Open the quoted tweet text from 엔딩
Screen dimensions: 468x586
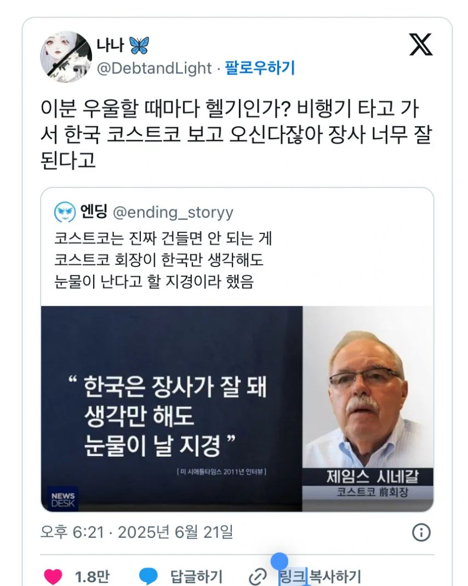[163, 260]
